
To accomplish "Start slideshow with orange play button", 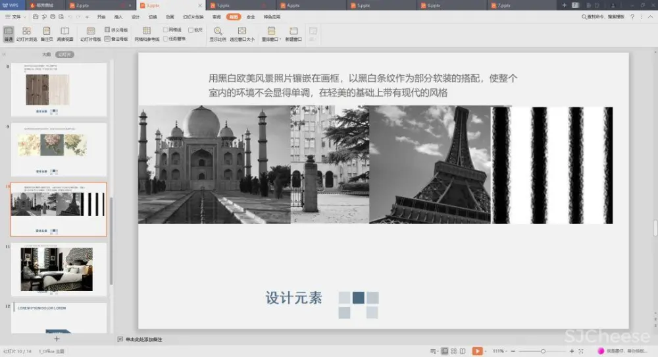I will click(477, 350).
